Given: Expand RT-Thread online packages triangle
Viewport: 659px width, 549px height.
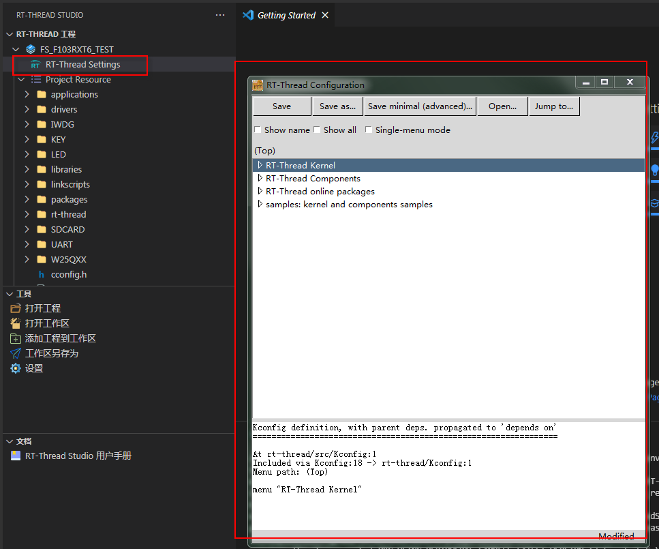Looking at the screenshot, I should (x=260, y=192).
